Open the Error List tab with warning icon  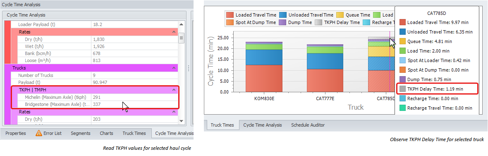point(48,133)
